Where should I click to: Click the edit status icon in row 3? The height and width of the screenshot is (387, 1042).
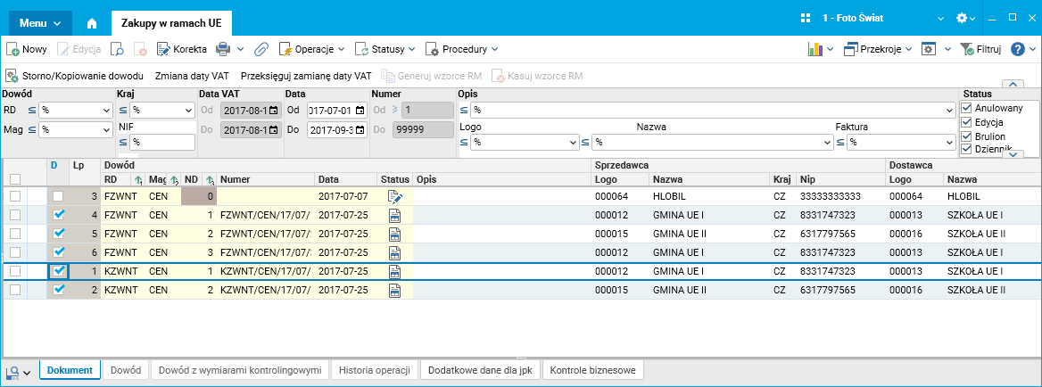click(x=394, y=196)
